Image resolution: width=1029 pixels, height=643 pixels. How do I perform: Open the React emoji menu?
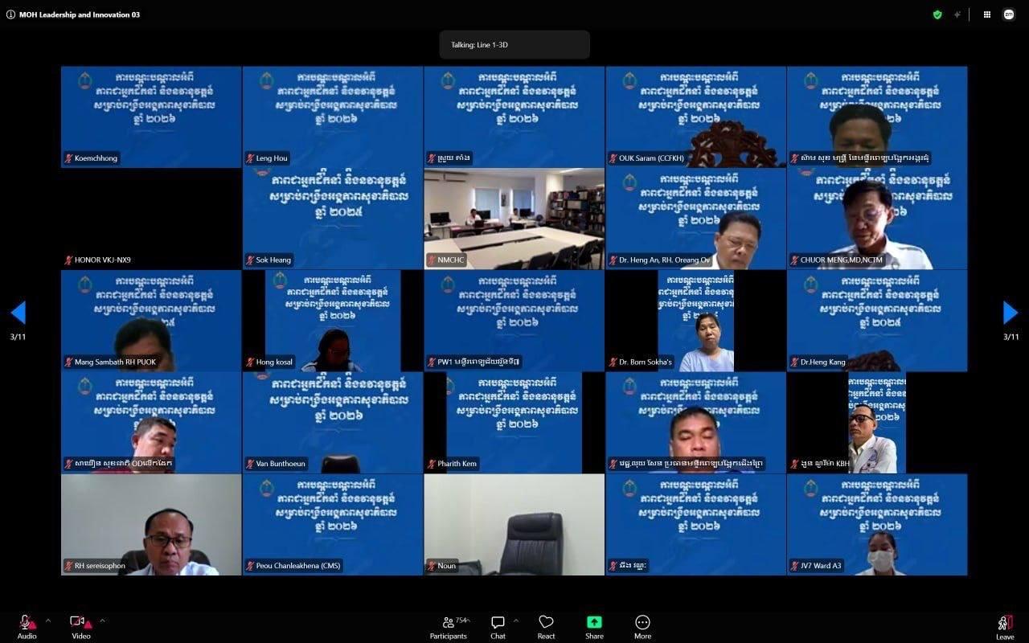(546, 627)
